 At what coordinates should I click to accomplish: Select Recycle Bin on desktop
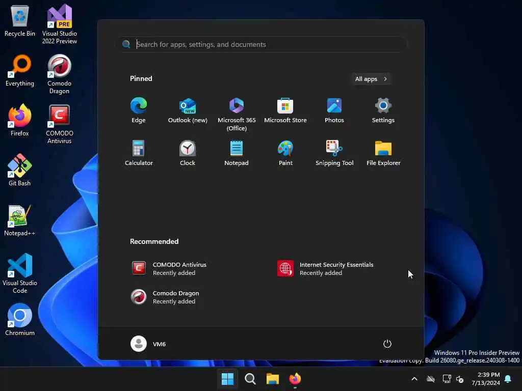20,20
